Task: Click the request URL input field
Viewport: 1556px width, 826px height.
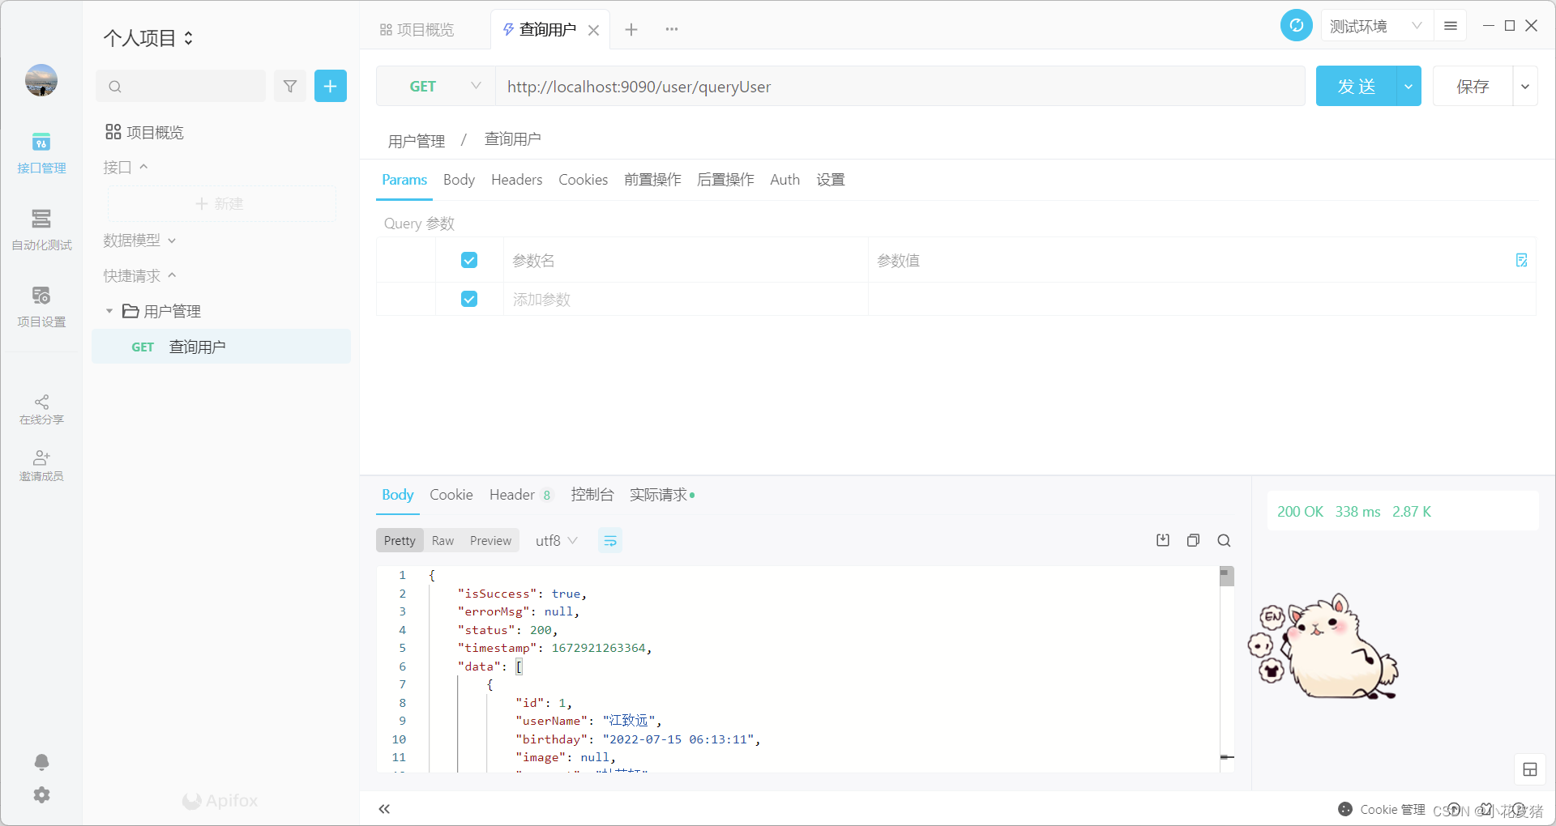Action: [900, 86]
